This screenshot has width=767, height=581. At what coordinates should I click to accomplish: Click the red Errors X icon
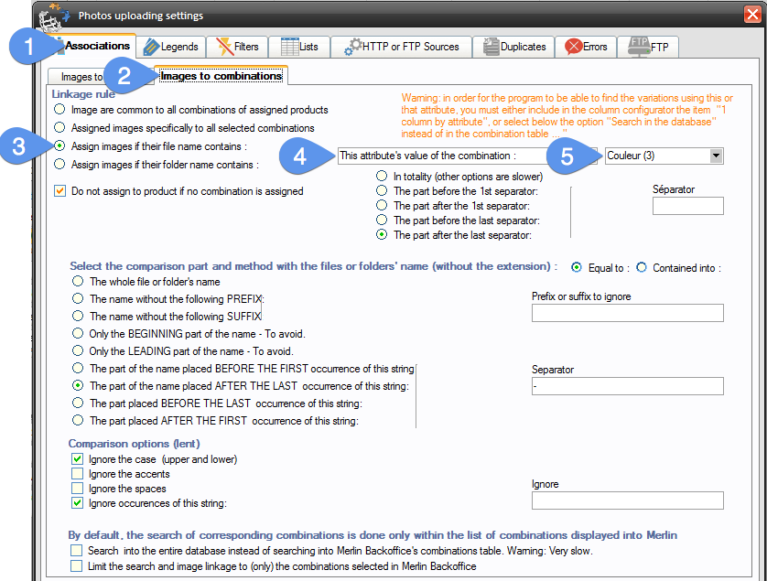(x=573, y=47)
